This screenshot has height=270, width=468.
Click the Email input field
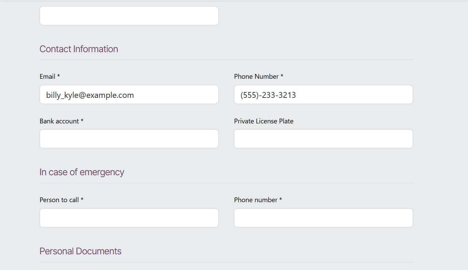click(129, 94)
